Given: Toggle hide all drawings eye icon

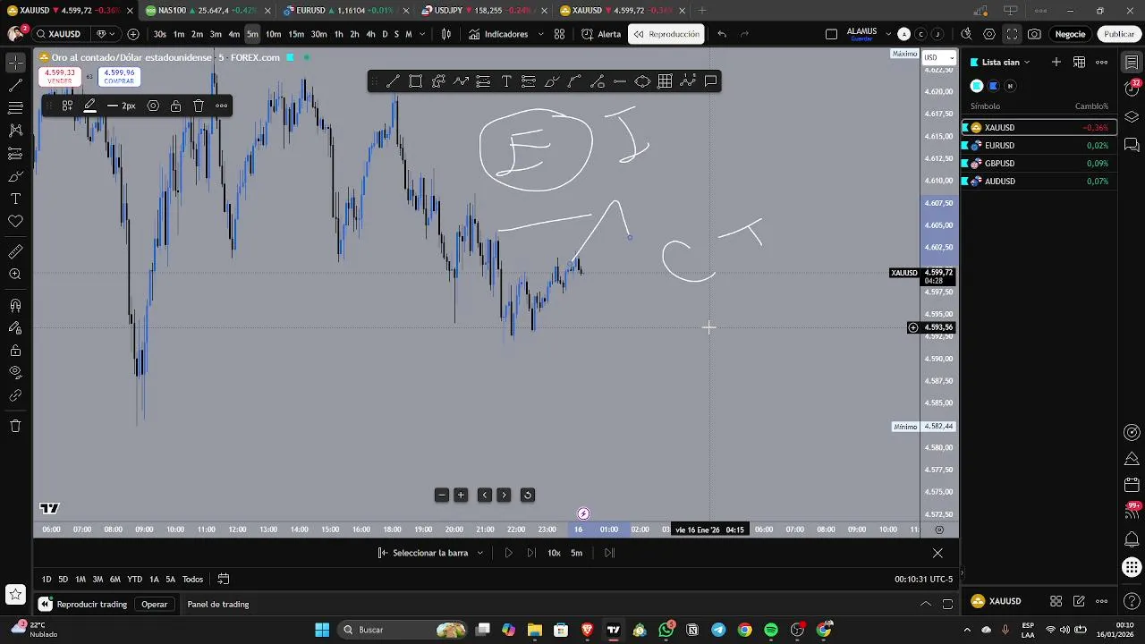Looking at the screenshot, I should [x=15, y=372].
